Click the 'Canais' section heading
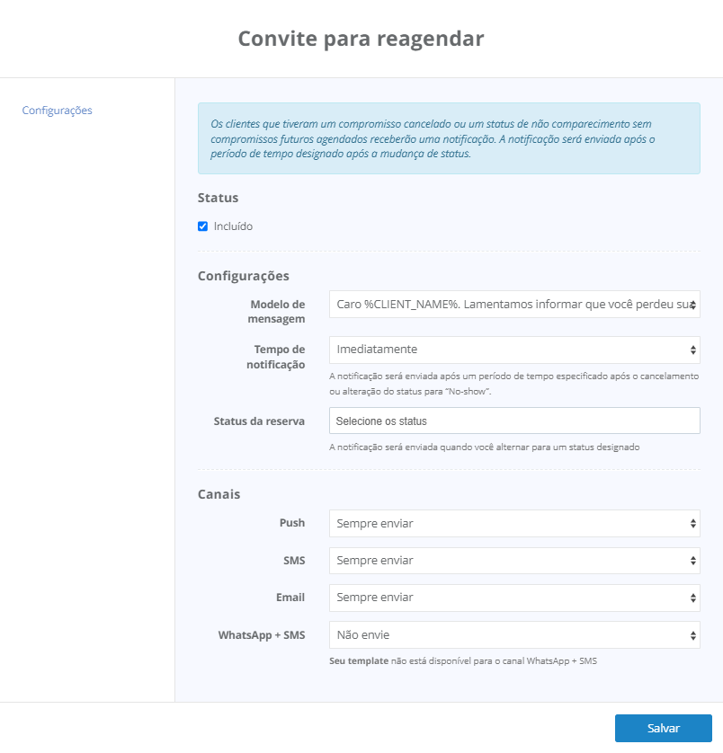The height and width of the screenshot is (753, 723). [x=219, y=494]
